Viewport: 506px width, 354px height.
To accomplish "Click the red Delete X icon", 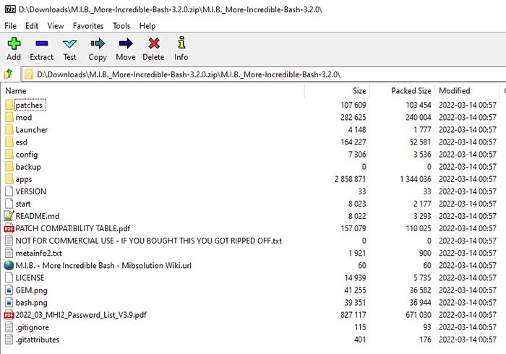I will tap(153, 44).
